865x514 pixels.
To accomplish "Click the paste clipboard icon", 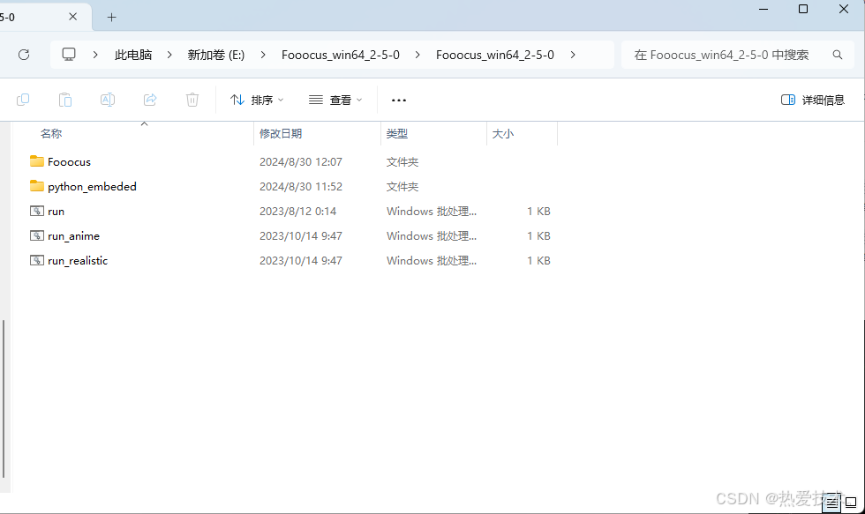I will tap(65, 100).
